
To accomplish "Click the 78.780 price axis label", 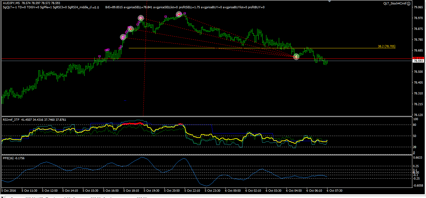I will pyautogui.click(x=418, y=40).
